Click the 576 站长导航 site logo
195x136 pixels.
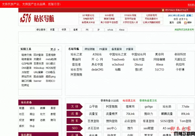click(37, 18)
